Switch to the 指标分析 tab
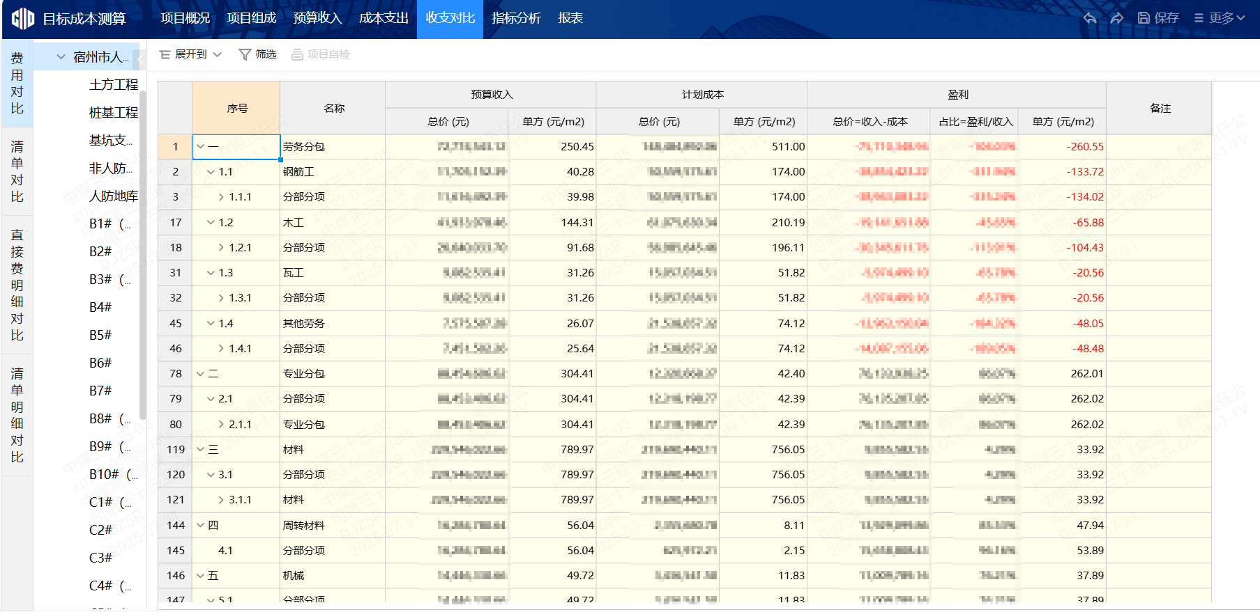 coord(516,18)
